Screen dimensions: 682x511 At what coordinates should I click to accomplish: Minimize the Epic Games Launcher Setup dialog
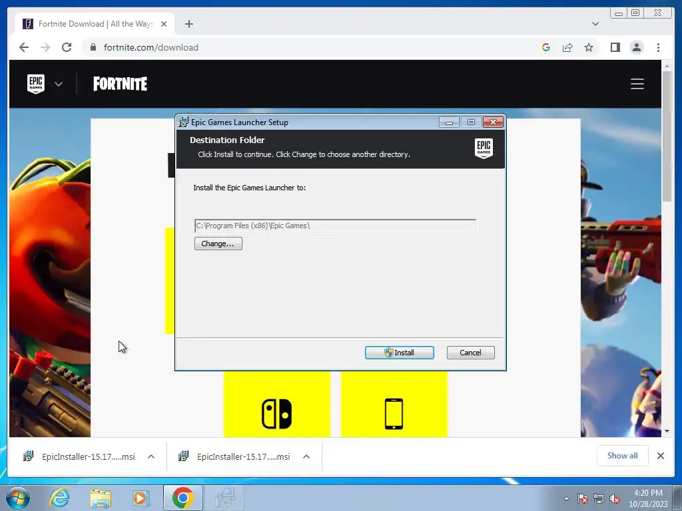pyautogui.click(x=449, y=122)
